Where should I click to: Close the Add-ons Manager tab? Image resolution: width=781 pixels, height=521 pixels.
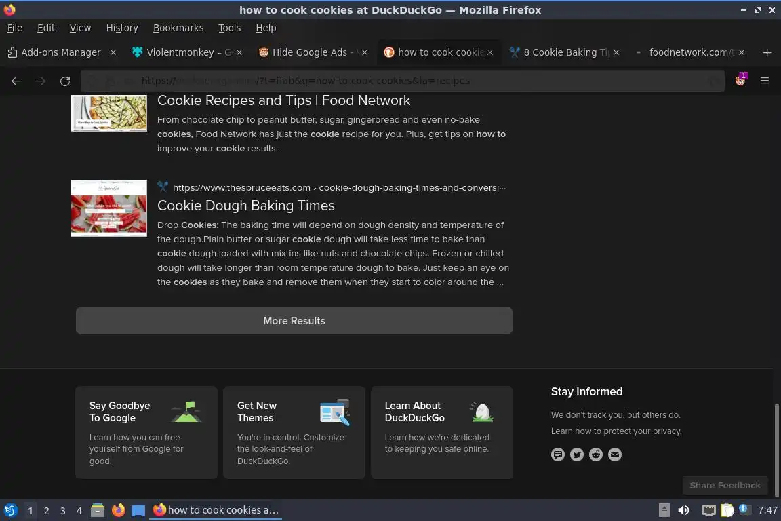click(113, 52)
